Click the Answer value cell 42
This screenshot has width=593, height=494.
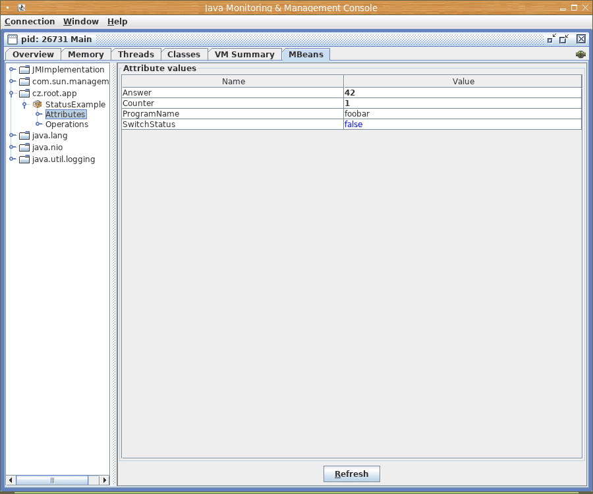(x=463, y=93)
